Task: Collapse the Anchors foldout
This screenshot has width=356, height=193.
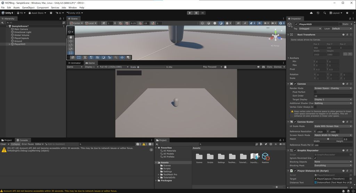Action: click(288, 58)
